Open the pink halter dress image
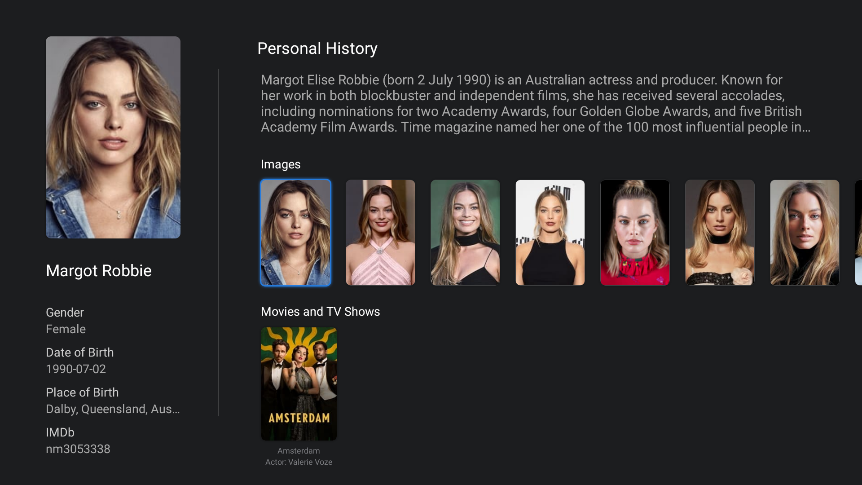 (x=380, y=233)
